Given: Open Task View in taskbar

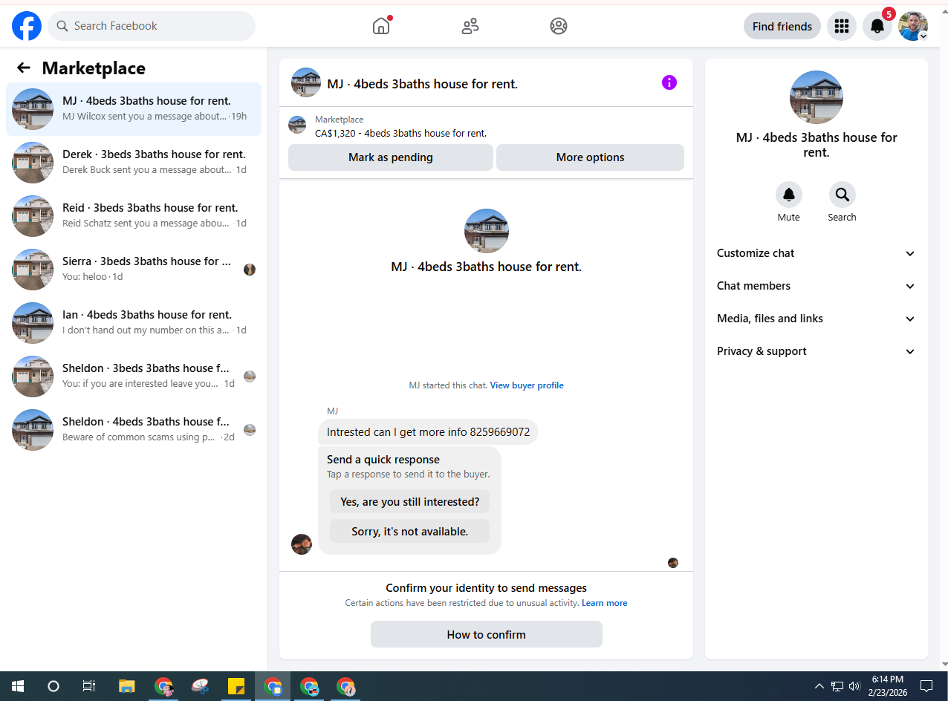Looking at the screenshot, I should 89,686.
